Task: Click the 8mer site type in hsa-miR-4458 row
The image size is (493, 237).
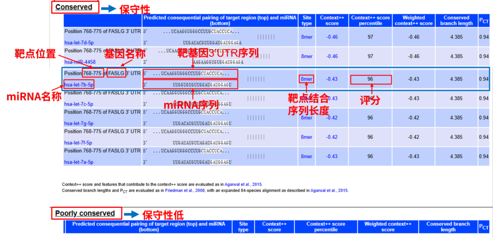Action: point(307,56)
